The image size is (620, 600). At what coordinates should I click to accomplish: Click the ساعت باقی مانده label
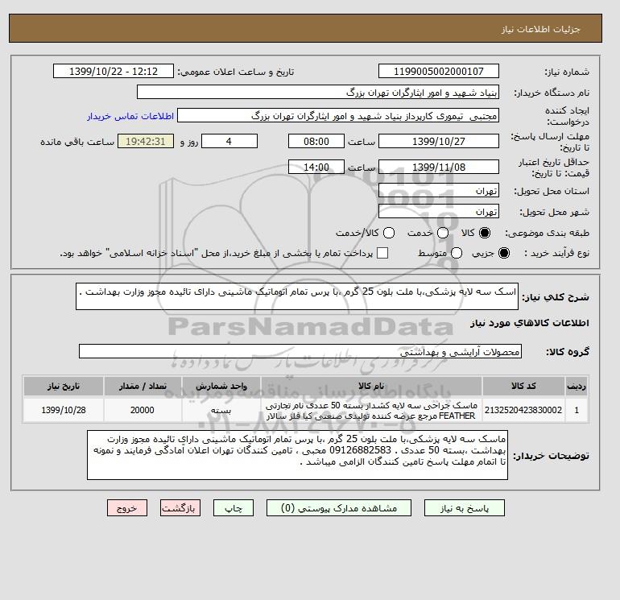click(x=77, y=142)
